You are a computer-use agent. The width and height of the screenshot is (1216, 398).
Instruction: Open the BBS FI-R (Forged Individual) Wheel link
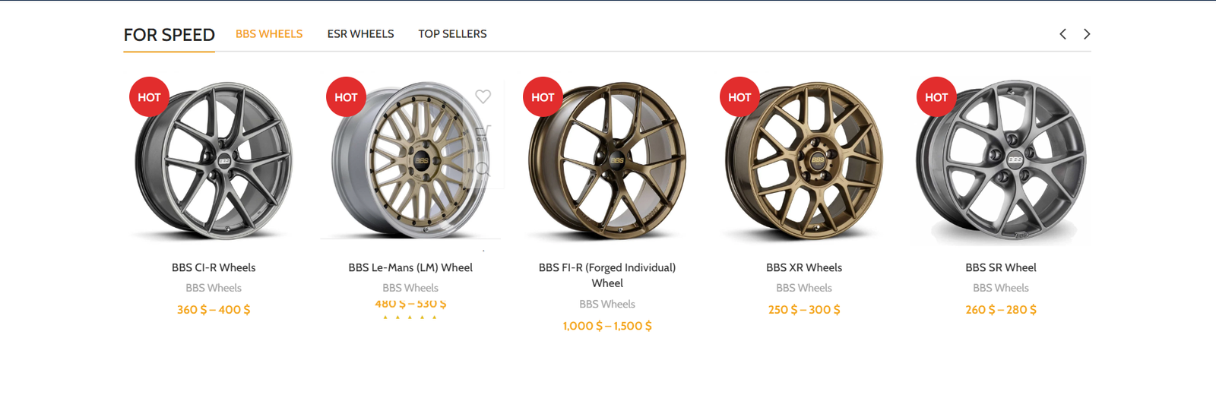(x=607, y=275)
